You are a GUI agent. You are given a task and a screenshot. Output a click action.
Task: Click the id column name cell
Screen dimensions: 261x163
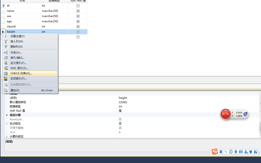pyautogui.click(x=23, y=6)
